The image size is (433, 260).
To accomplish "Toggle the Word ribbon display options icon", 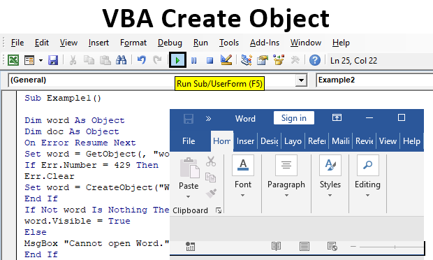I will 337,117.
